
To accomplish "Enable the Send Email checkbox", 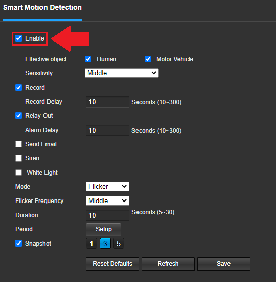I will [19, 144].
